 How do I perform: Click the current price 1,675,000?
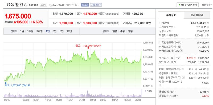(18, 16)
